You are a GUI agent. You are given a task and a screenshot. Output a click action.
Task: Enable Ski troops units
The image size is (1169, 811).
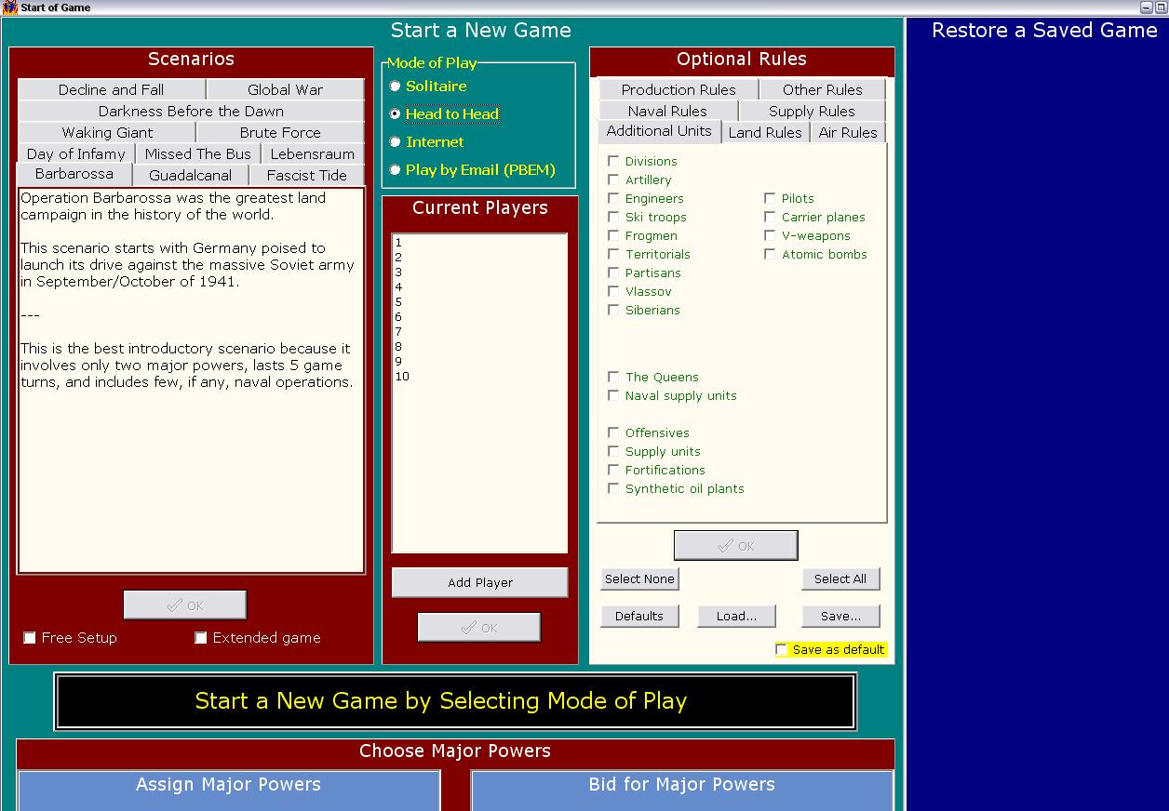613,217
